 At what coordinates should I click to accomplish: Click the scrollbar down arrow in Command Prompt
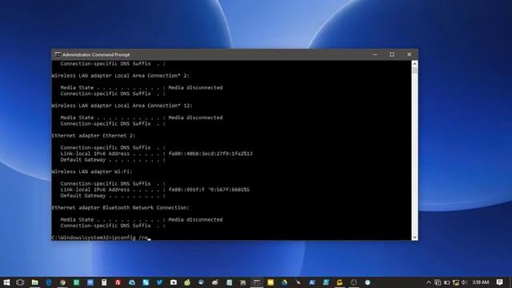[x=414, y=238]
